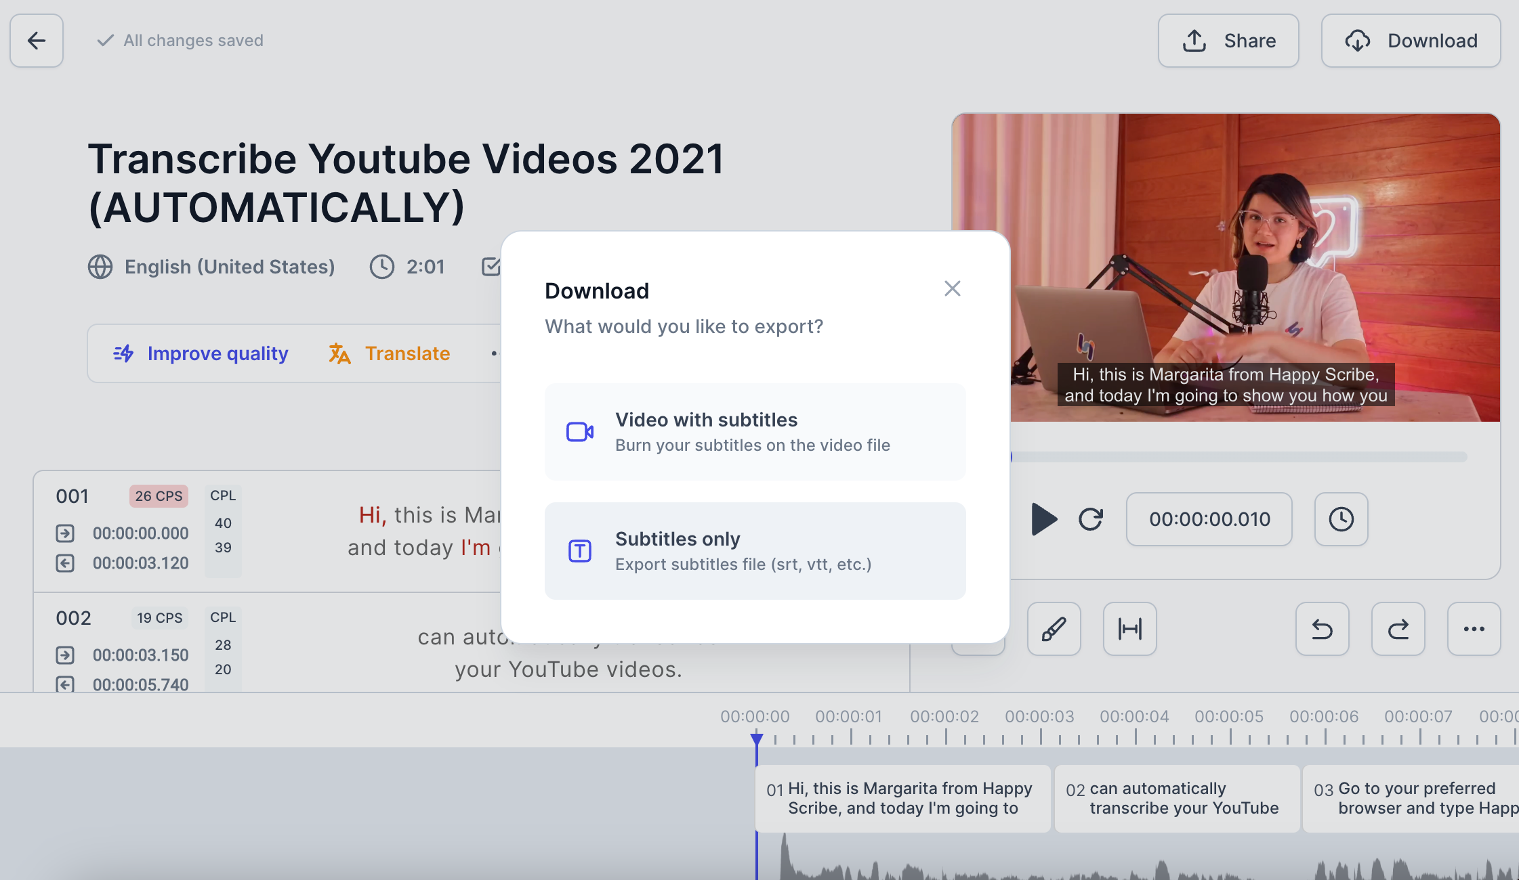The width and height of the screenshot is (1519, 880).
Task: Redo the last edit
Action: tap(1398, 629)
